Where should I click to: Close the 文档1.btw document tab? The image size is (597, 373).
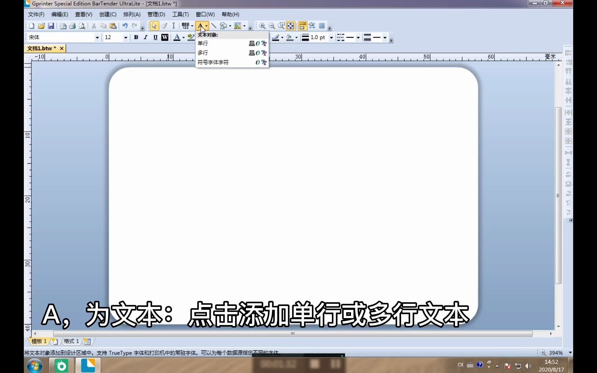(61, 48)
